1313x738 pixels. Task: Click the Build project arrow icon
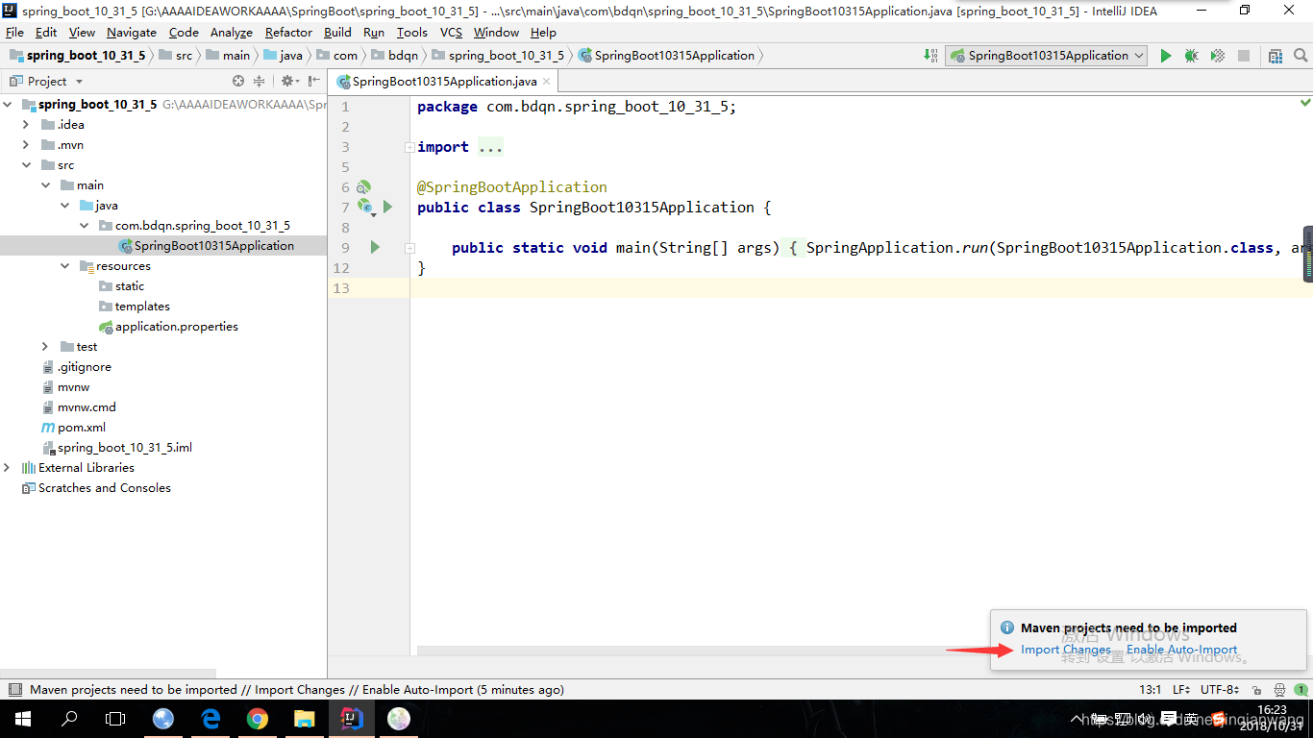[930, 56]
